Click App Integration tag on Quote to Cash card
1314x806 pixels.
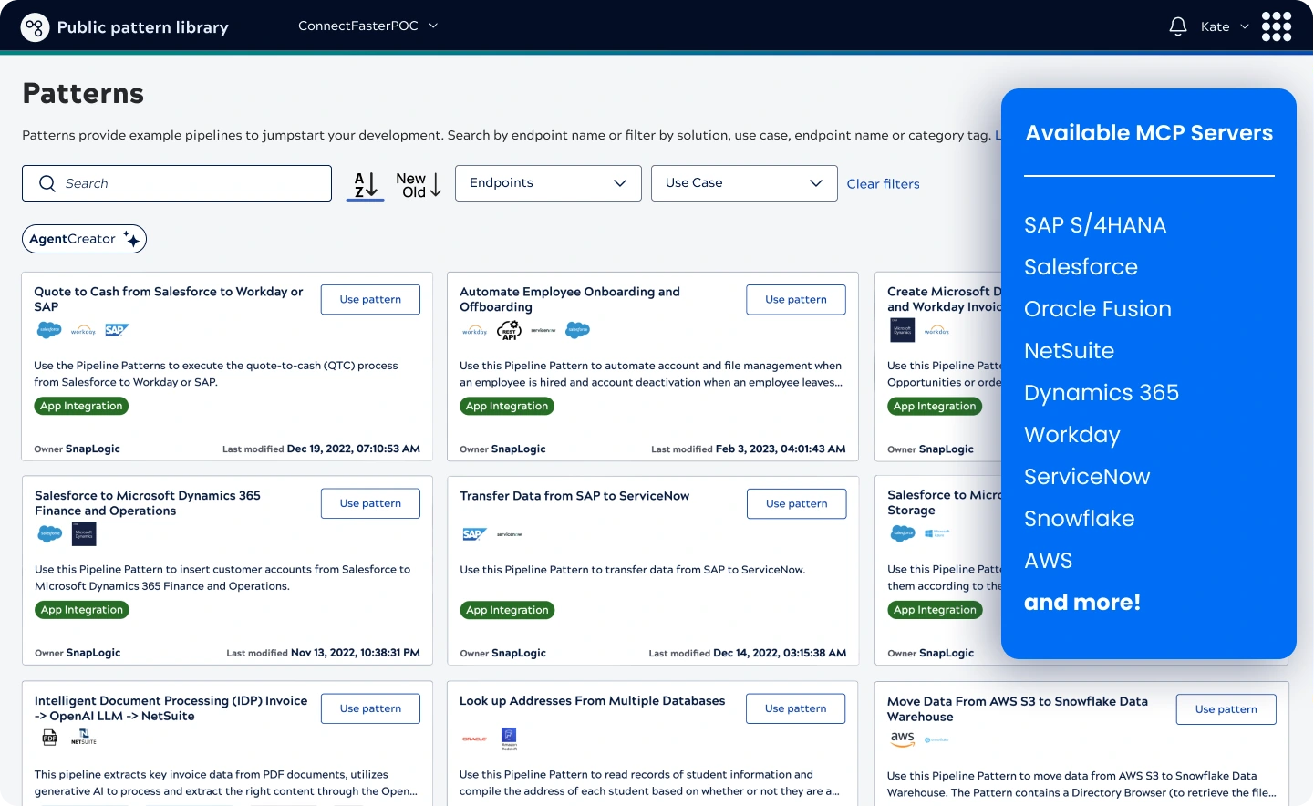tap(81, 406)
